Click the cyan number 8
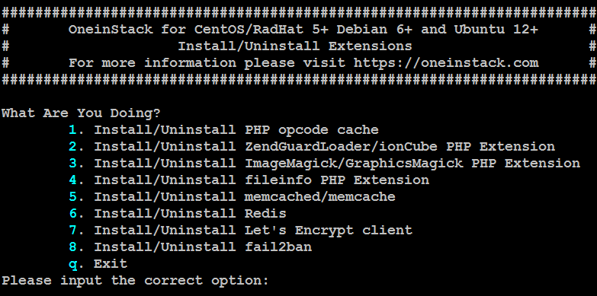The width and height of the screenshot is (597, 296). tap(72, 247)
